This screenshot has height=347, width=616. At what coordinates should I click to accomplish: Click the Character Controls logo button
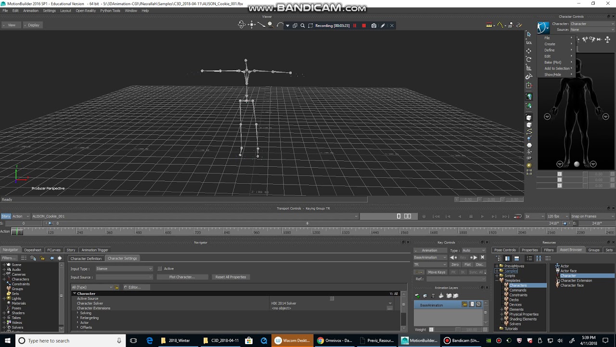(543, 27)
